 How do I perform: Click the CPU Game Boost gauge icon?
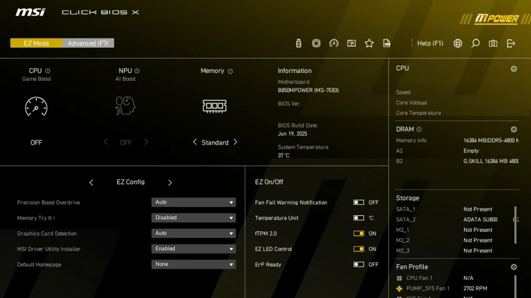[x=36, y=107]
